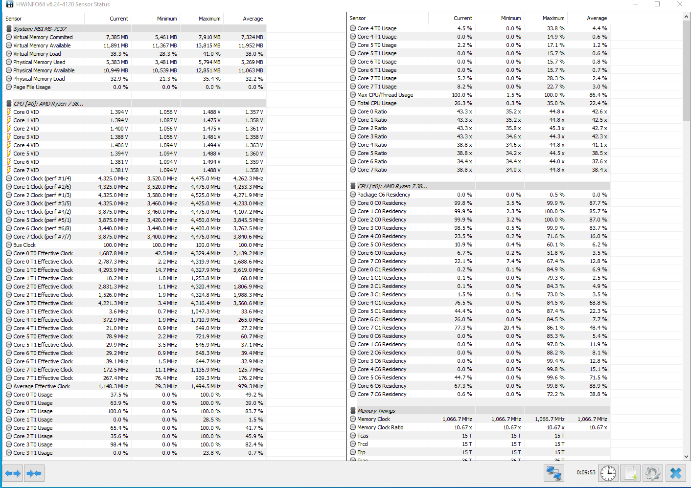The width and height of the screenshot is (691, 488).
Task: Select the Virtual Memory Available row
Action: click(135, 45)
